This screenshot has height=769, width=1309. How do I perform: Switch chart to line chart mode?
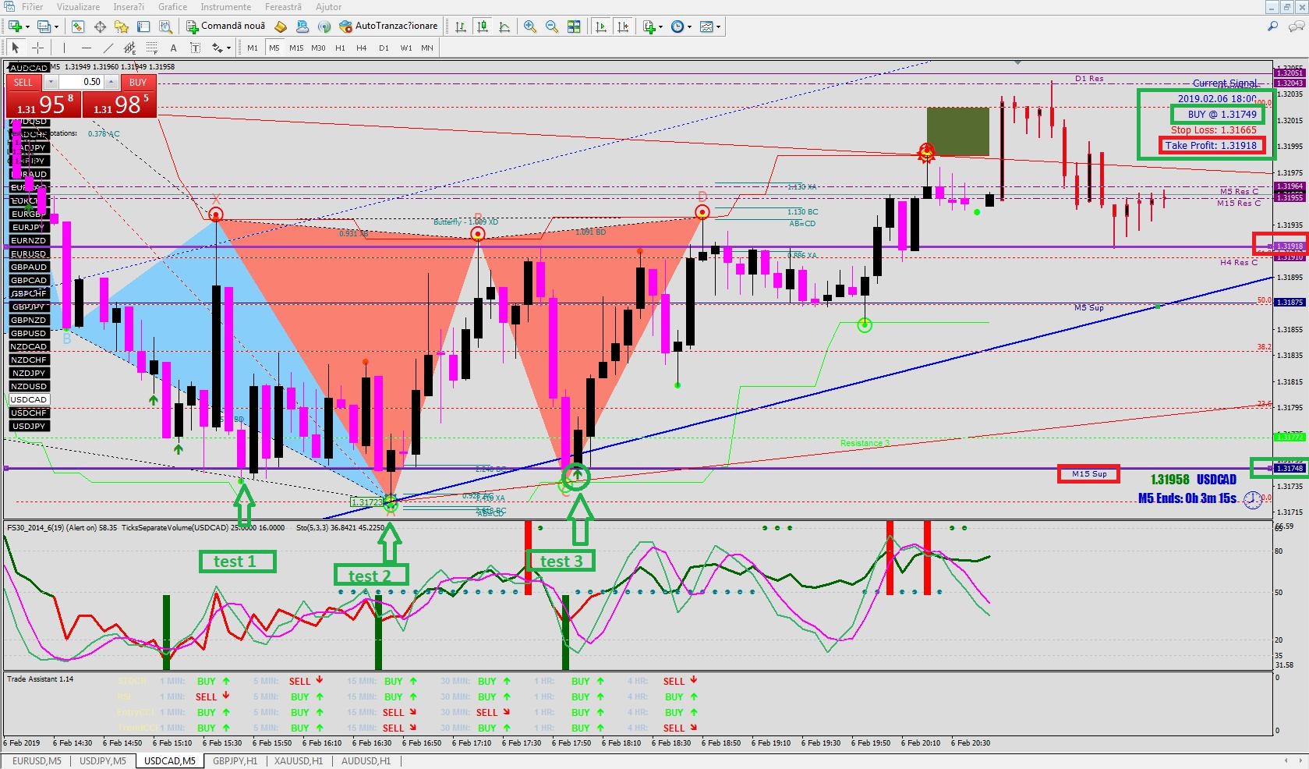(504, 27)
